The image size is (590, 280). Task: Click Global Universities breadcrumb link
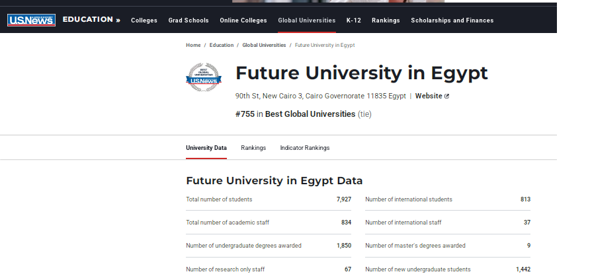[x=264, y=45]
